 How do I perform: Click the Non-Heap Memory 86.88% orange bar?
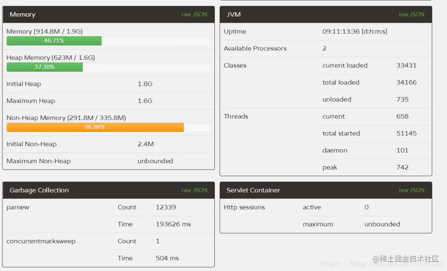pyautogui.click(x=95, y=127)
